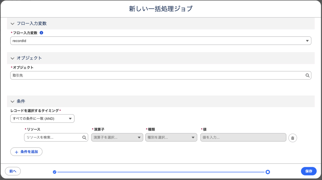322x180 pixels.
Task: Click the 条件を追加 button
Action: 26,152
